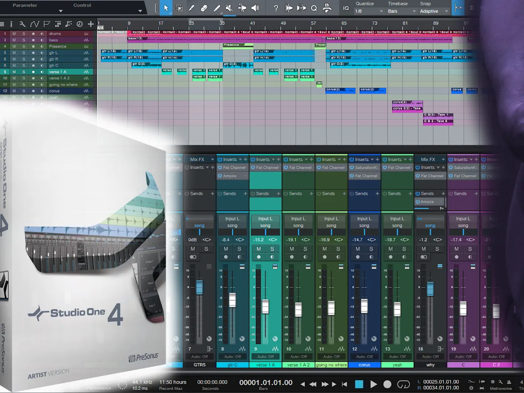Viewport: 524px width, 393px height.
Task: Open the track inspector info icon
Action: (x=12, y=24)
